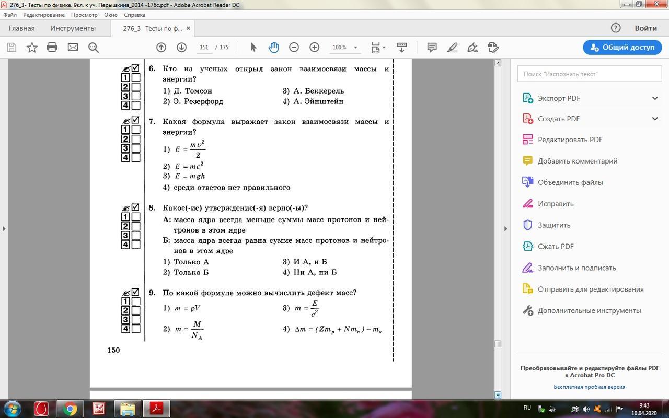
Task: Select the arrow selection tool
Action: click(x=253, y=48)
